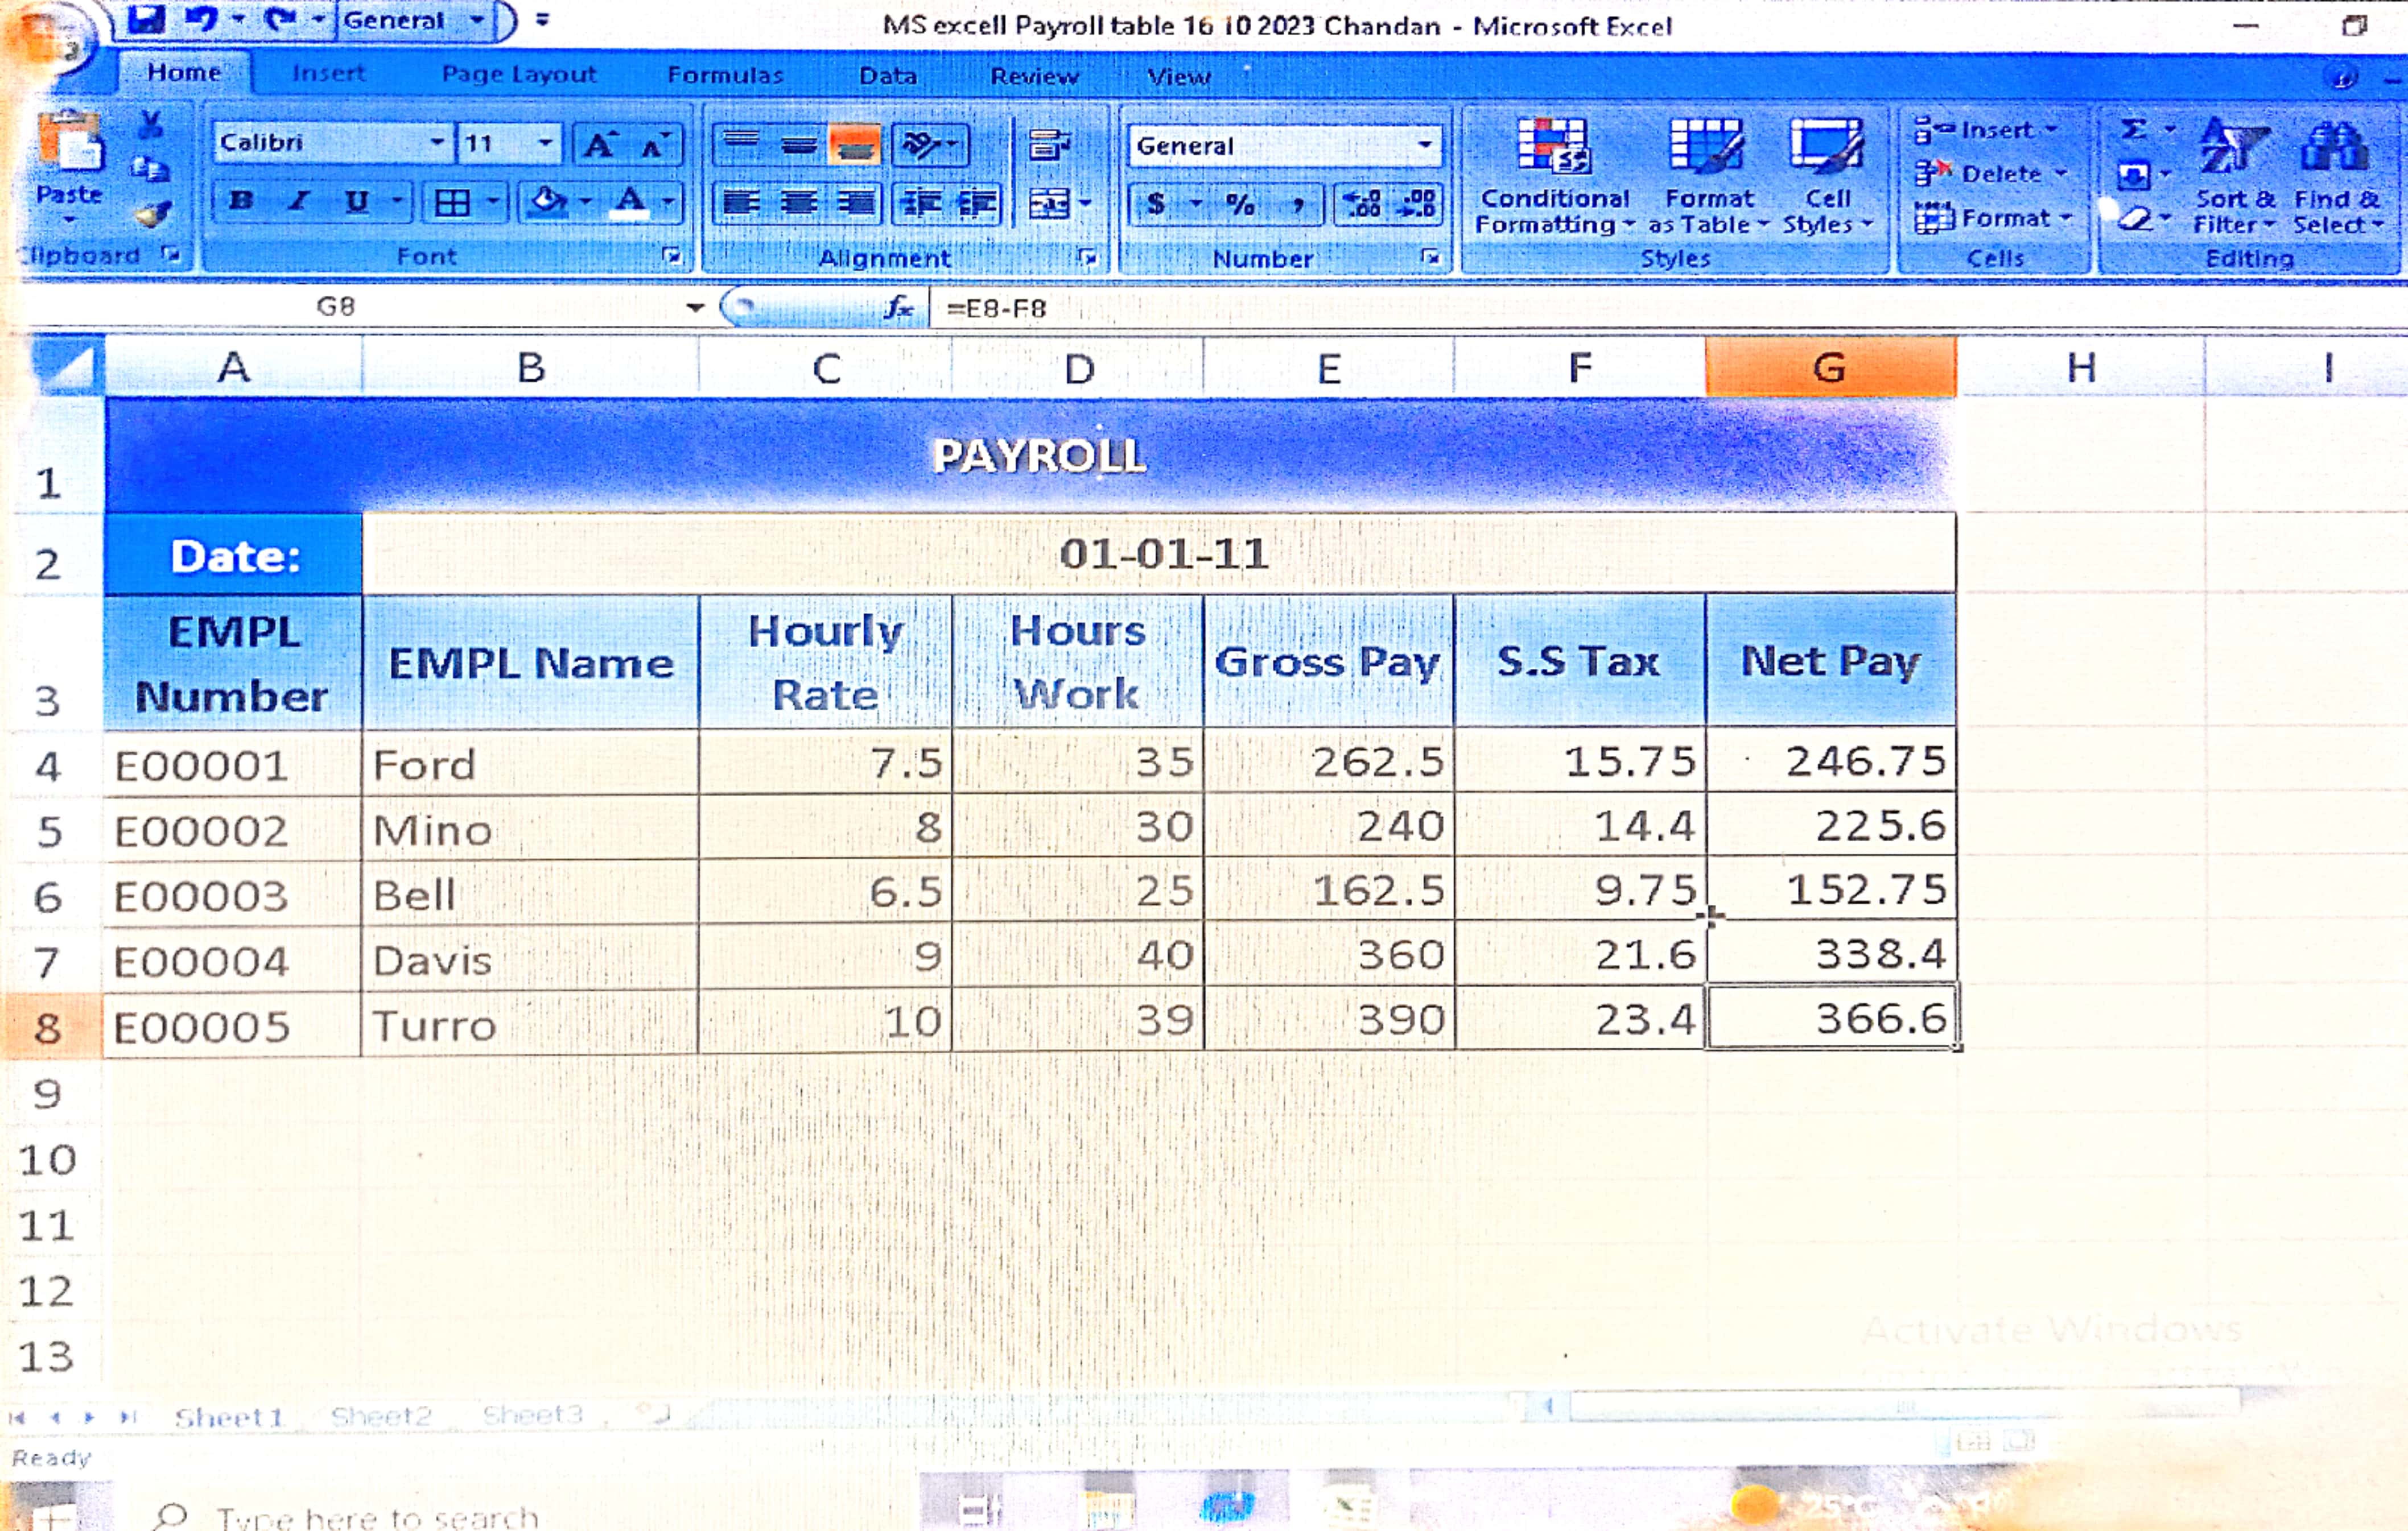Switch to the Formulas ribbon tab
The height and width of the screenshot is (1531, 2408).
[x=725, y=75]
